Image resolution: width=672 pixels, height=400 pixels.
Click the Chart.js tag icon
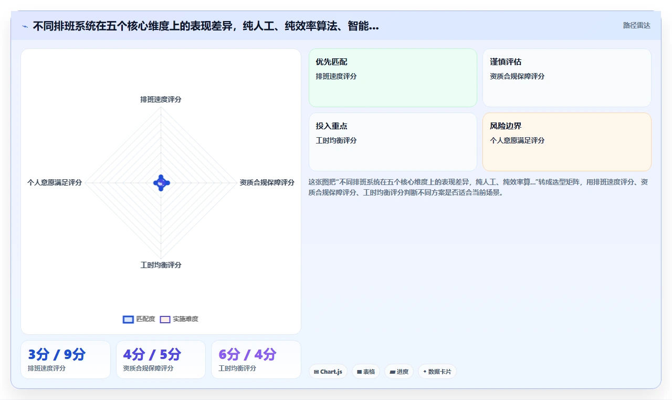(316, 372)
